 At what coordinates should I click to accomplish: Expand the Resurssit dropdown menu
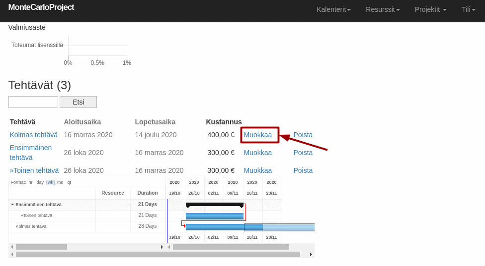point(383,9)
